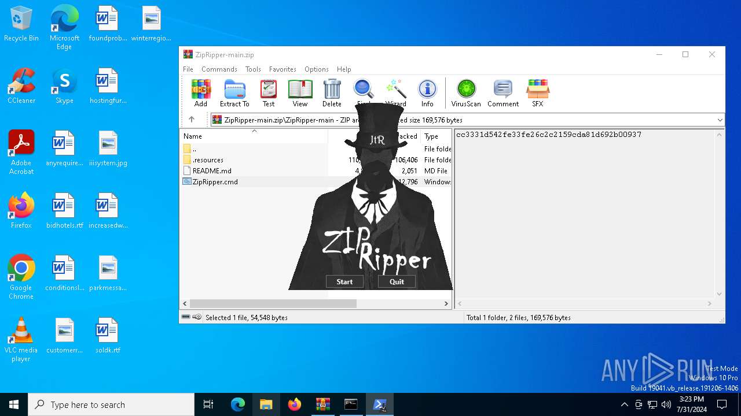
Task: Open Skype desktop shortcut
Action: (64, 87)
